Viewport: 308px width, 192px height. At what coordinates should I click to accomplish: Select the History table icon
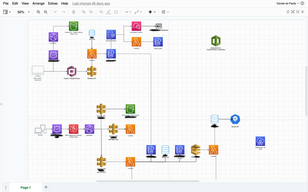point(158,42)
